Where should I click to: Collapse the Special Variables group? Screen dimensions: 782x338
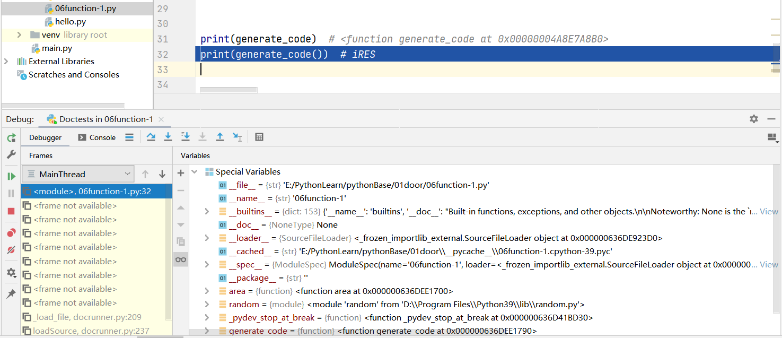click(x=195, y=172)
